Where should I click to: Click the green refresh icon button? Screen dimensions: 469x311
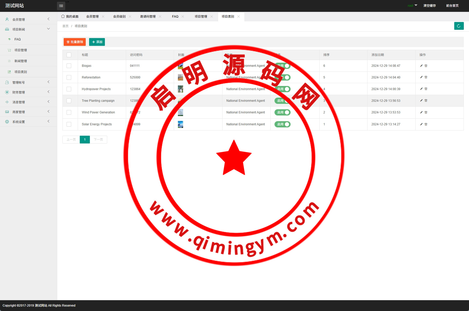(459, 26)
